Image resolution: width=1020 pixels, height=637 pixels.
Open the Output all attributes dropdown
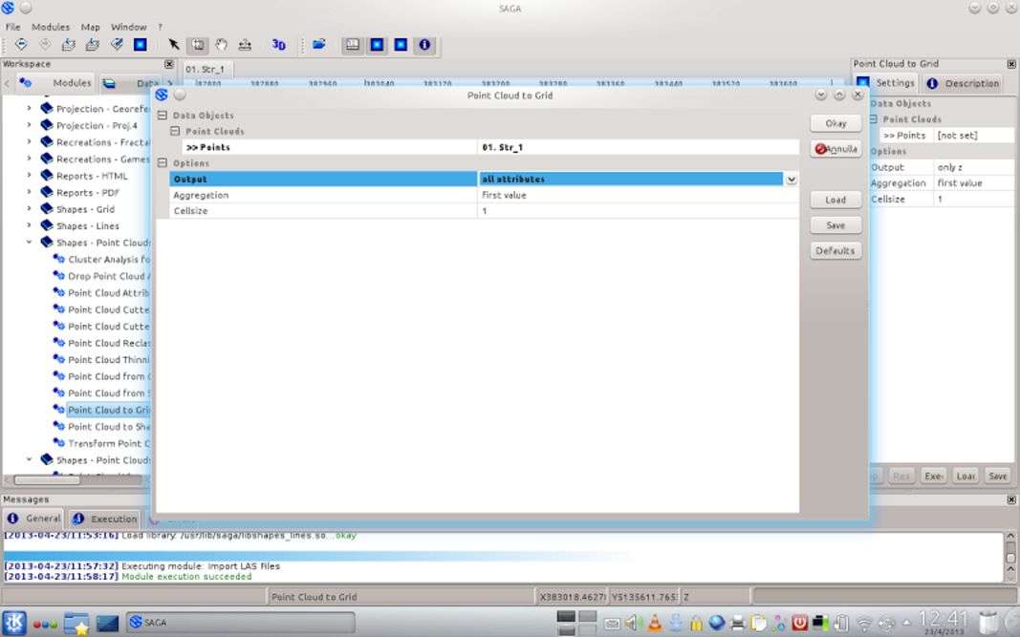point(791,180)
